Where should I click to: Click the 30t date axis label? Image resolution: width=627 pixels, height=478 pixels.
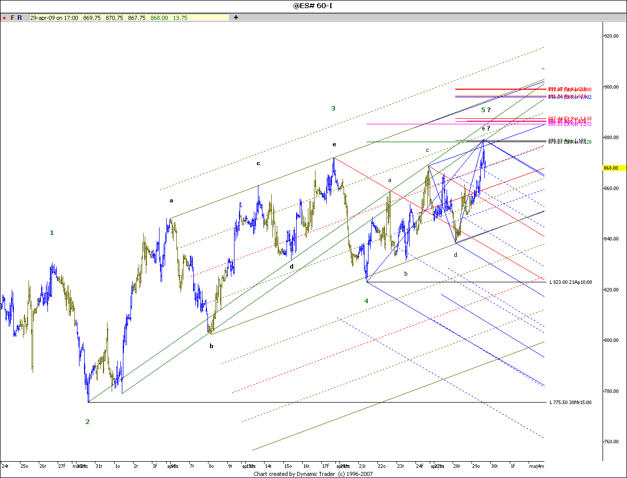[493, 466]
